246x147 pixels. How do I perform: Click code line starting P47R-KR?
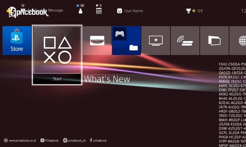click(x=232, y=77)
